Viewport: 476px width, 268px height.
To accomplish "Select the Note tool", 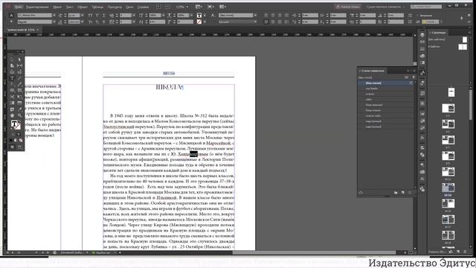I will 12,109.
